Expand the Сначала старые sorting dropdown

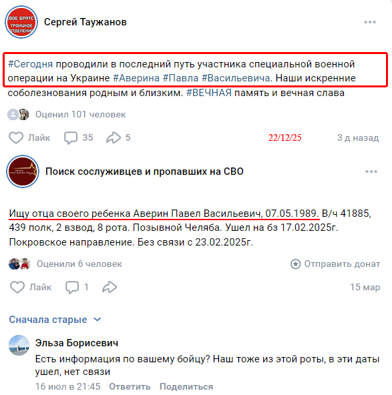[55, 320]
